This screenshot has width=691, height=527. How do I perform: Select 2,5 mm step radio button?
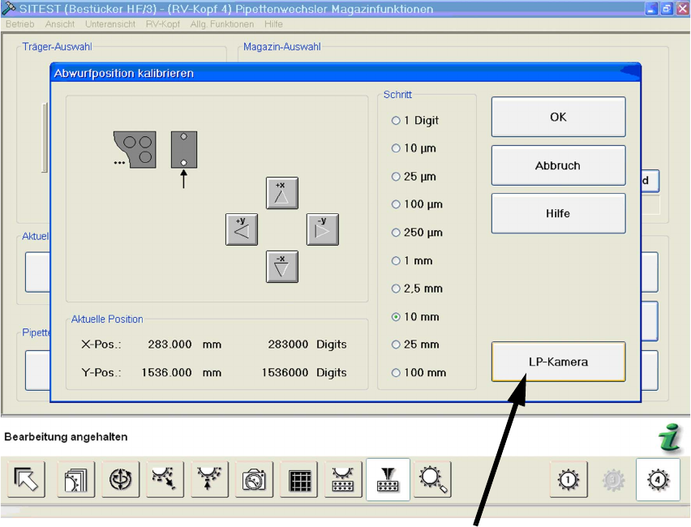click(397, 289)
